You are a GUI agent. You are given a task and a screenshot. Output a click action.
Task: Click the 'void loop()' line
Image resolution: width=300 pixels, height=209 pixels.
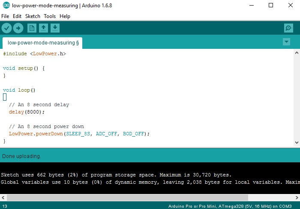(x=19, y=90)
